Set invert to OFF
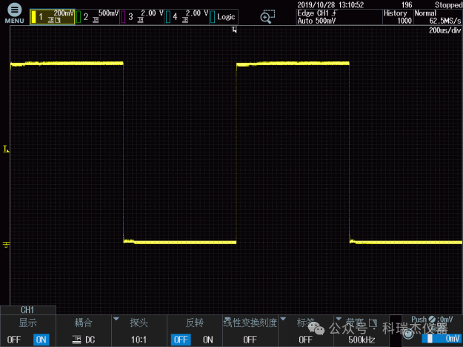This screenshot has width=463, height=347. [x=181, y=340]
